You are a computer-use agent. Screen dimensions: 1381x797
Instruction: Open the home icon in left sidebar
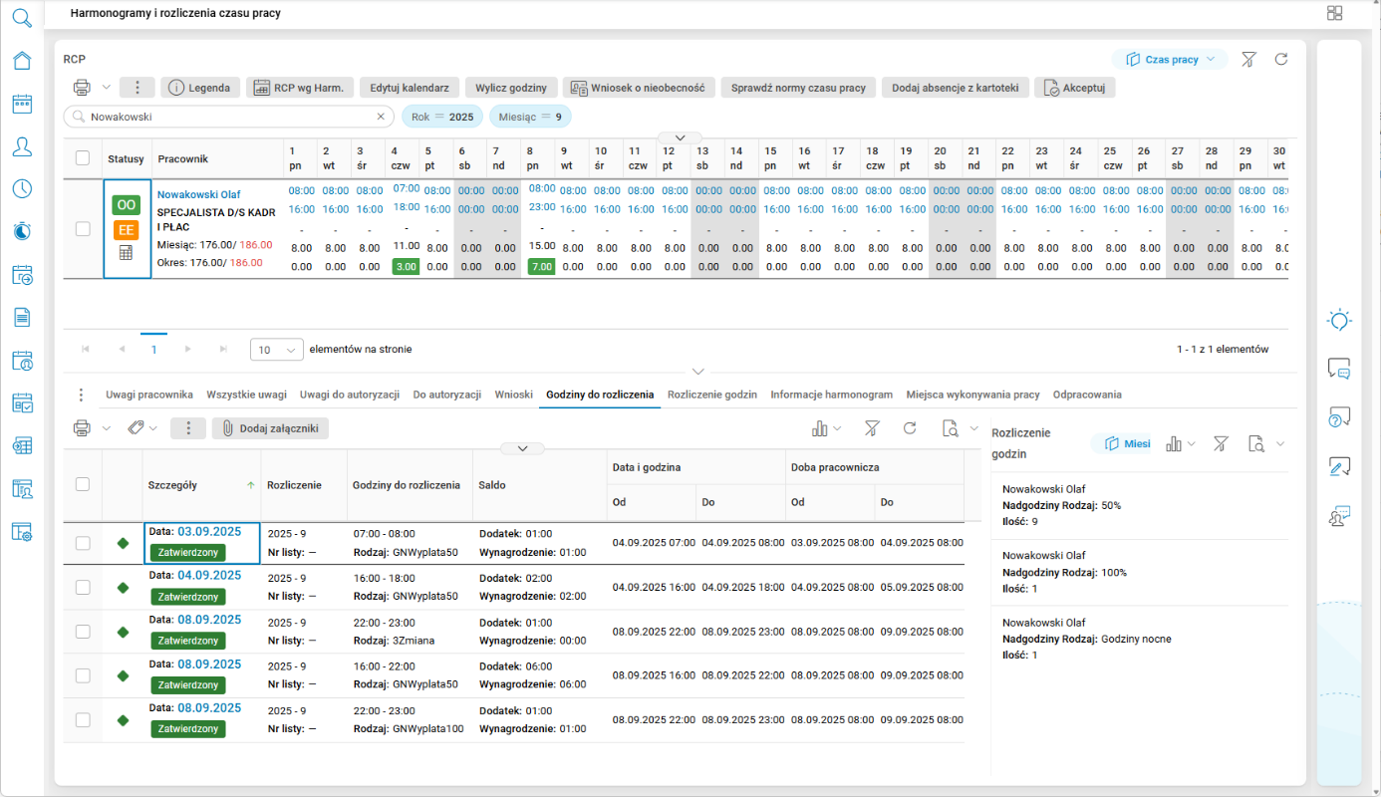click(22, 60)
